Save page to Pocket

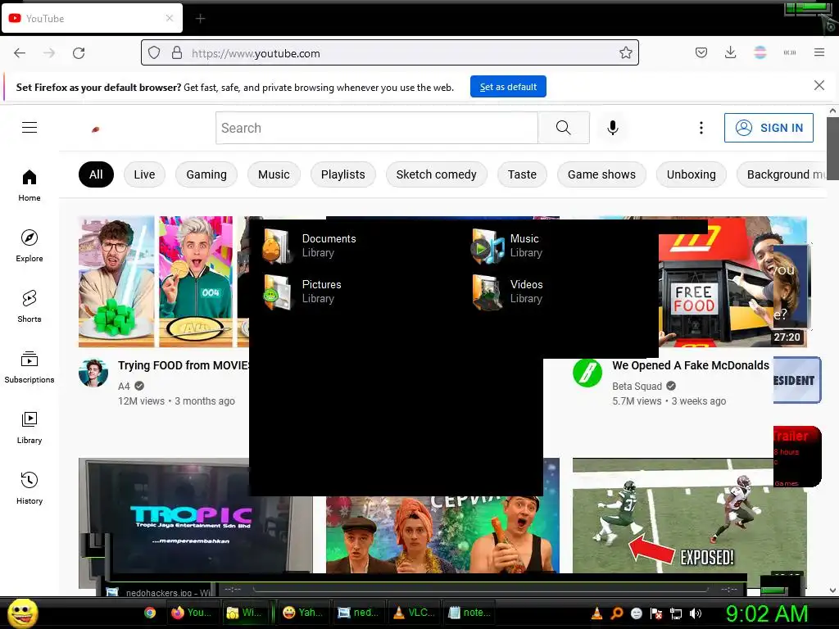coord(701,52)
